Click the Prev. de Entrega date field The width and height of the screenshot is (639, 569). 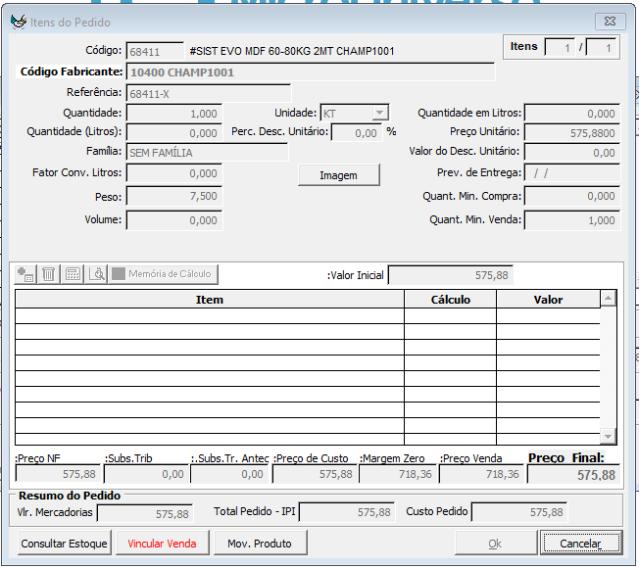pos(572,173)
